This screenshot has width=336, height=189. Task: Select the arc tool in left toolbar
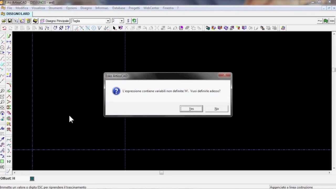click(x=2, y=59)
